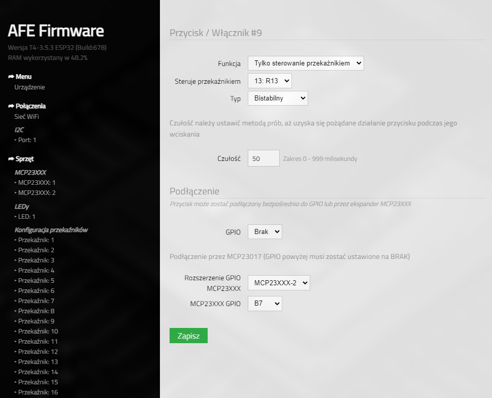Click the Czułość input field
The image size is (492, 398).
click(x=264, y=158)
